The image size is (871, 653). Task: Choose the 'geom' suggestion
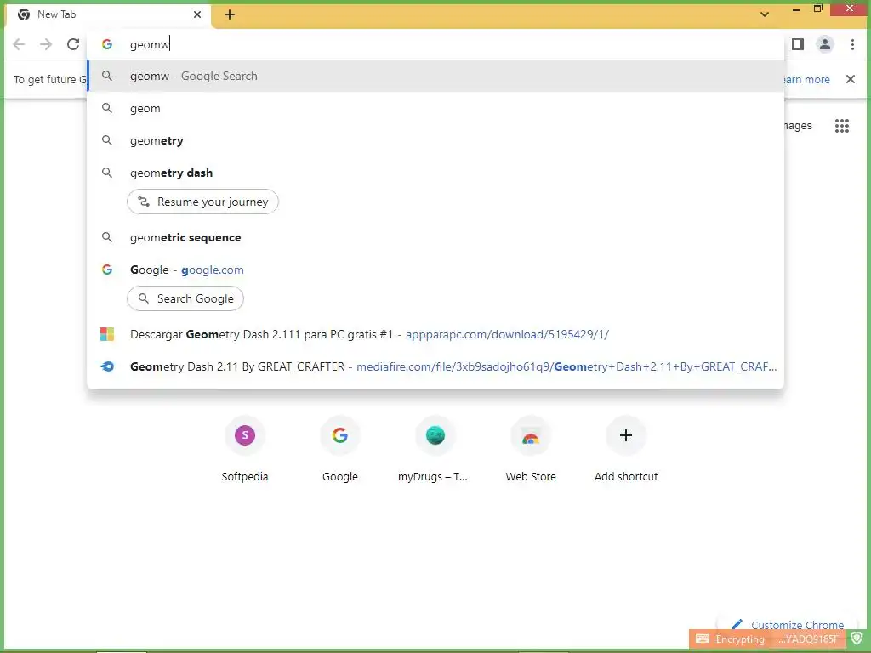[435, 108]
